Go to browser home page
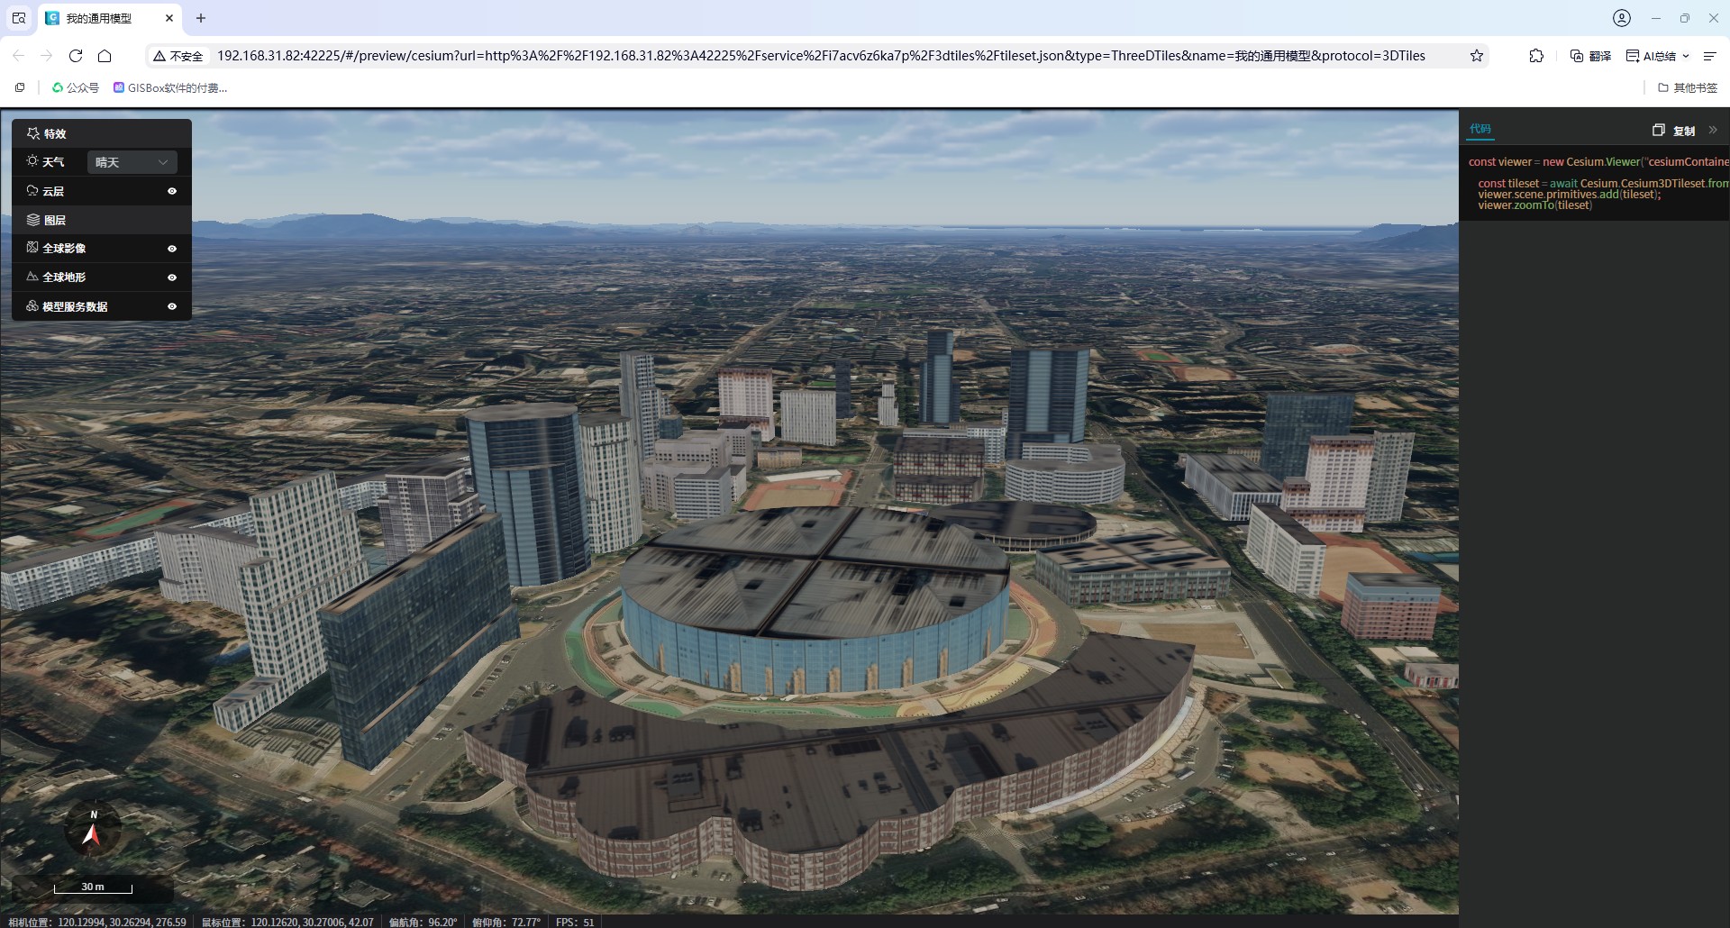The width and height of the screenshot is (1730, 928). (105, 56)
